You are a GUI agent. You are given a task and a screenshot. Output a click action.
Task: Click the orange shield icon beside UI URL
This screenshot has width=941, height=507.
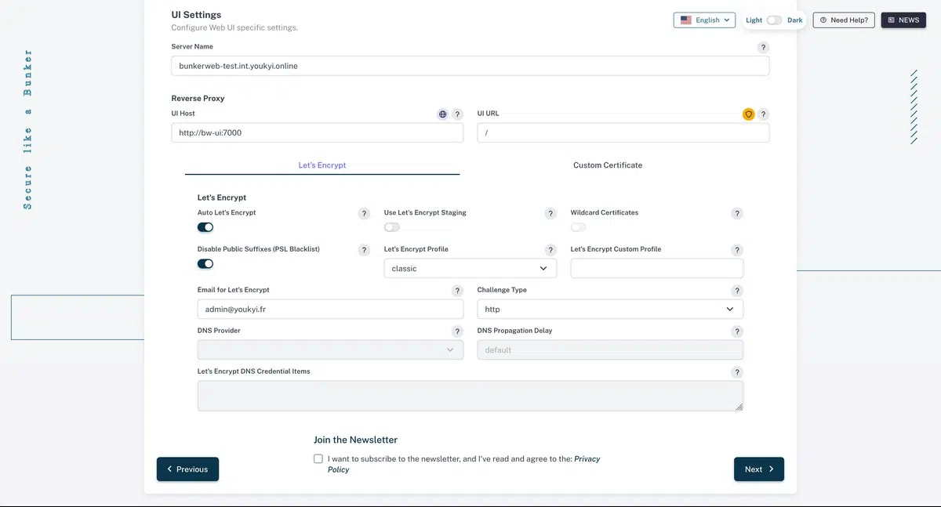[x=748, y=114]
